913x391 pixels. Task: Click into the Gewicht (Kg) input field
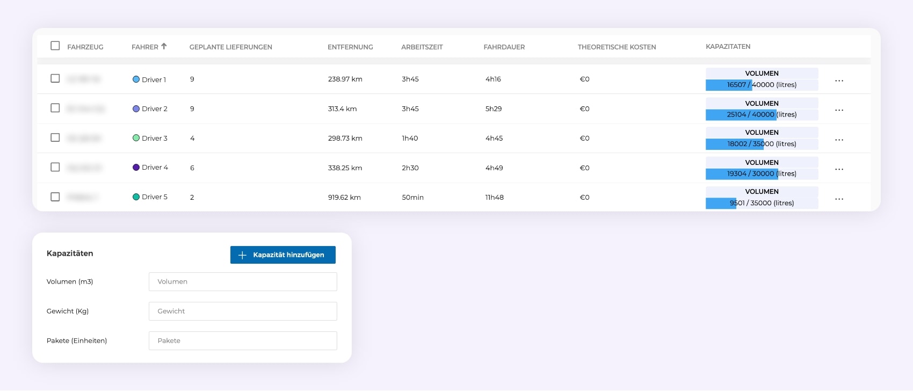coord(243,311)
